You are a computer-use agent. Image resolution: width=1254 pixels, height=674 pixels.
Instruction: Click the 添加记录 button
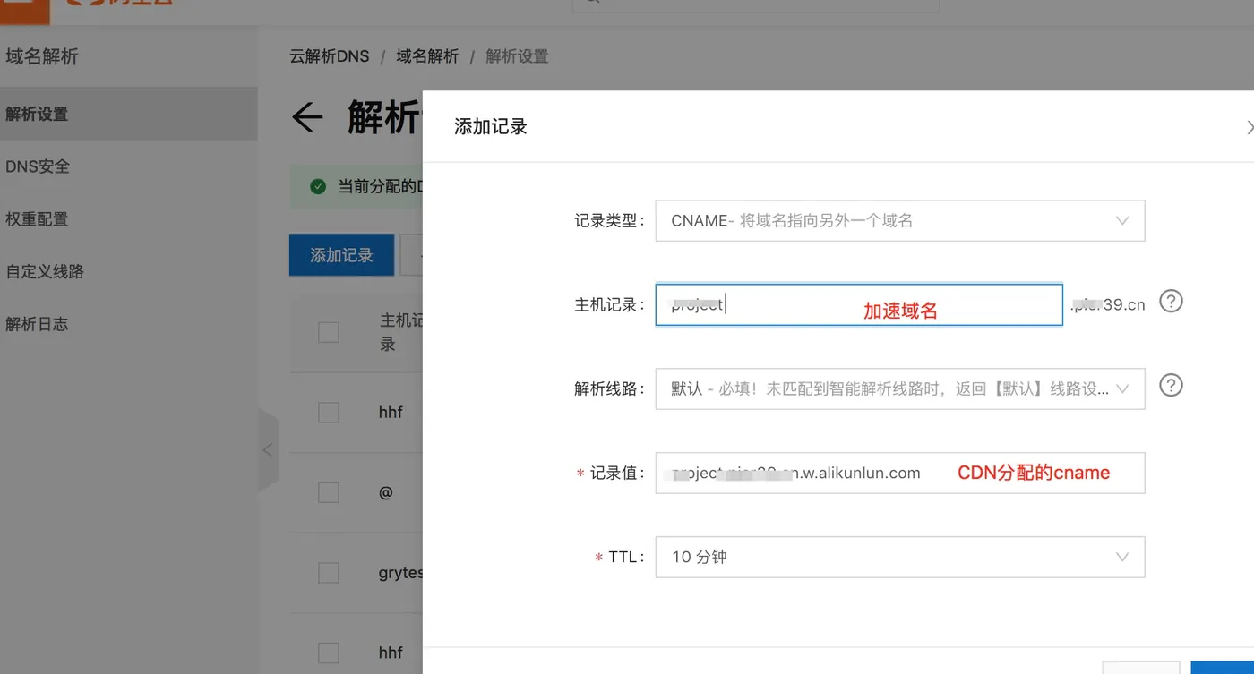tap(341, 255)
